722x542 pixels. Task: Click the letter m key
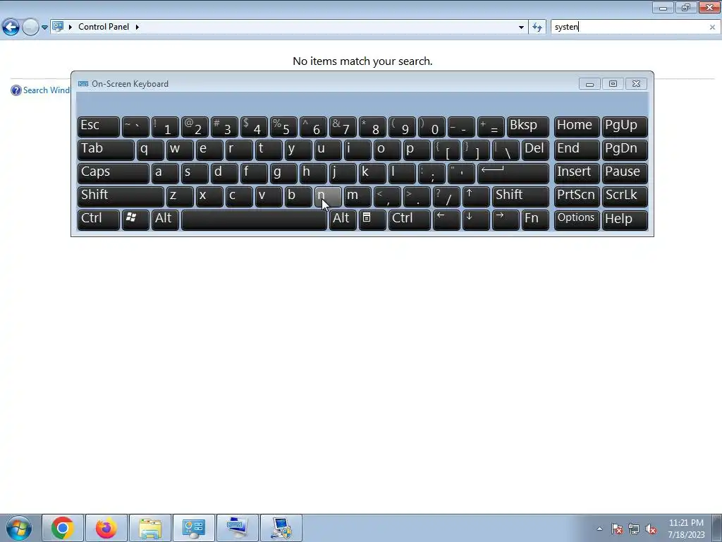click(357, 196)
